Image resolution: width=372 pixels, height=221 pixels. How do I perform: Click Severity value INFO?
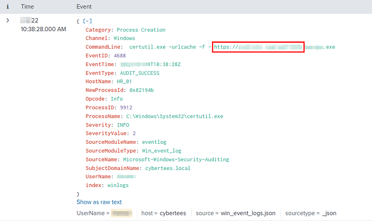[x=123, y=125]
